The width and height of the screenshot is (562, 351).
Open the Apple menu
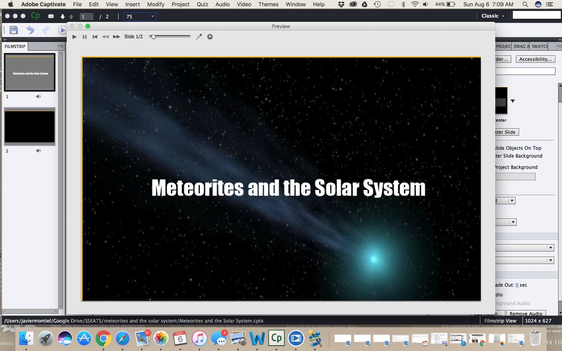(10, 4)
